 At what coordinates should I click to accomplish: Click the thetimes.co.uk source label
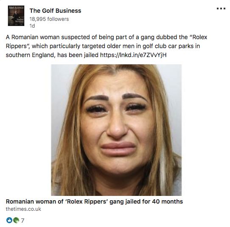coord(23,209)
